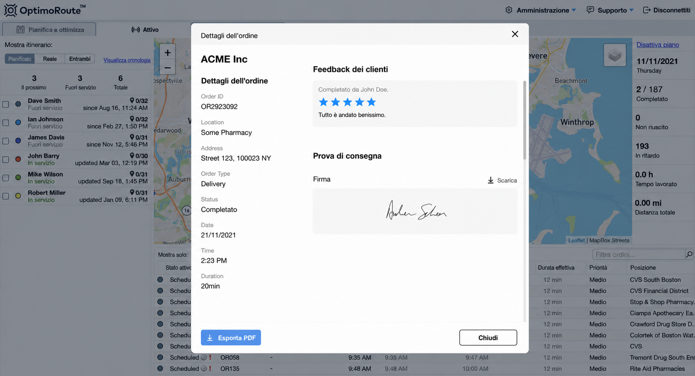Click the OptimoRoute logo
This screenshot has height=376, width=695.
click(45, 10)
